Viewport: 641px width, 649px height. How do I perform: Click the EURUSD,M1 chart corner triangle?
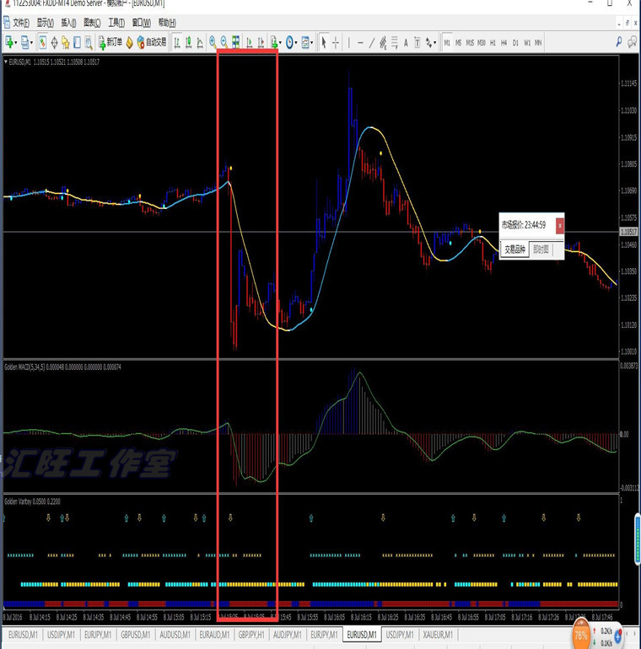point(6,62)
